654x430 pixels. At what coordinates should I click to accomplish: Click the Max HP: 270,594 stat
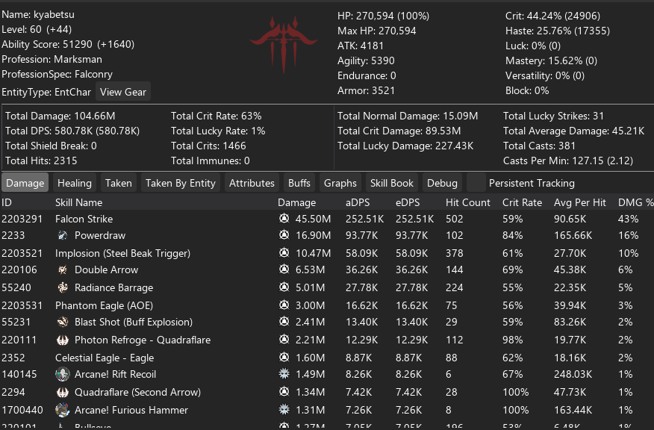(376, 31)
